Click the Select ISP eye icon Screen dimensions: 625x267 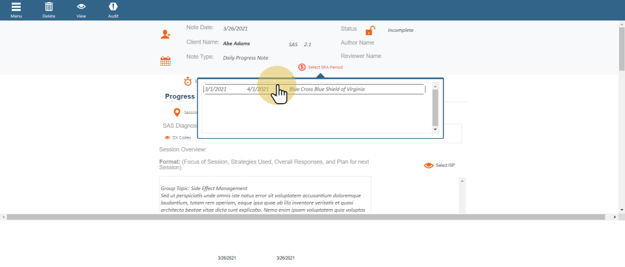click(428, 165)
